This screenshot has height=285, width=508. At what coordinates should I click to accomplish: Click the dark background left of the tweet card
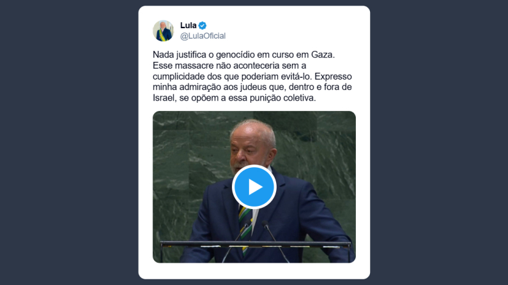tap(69, 143)
